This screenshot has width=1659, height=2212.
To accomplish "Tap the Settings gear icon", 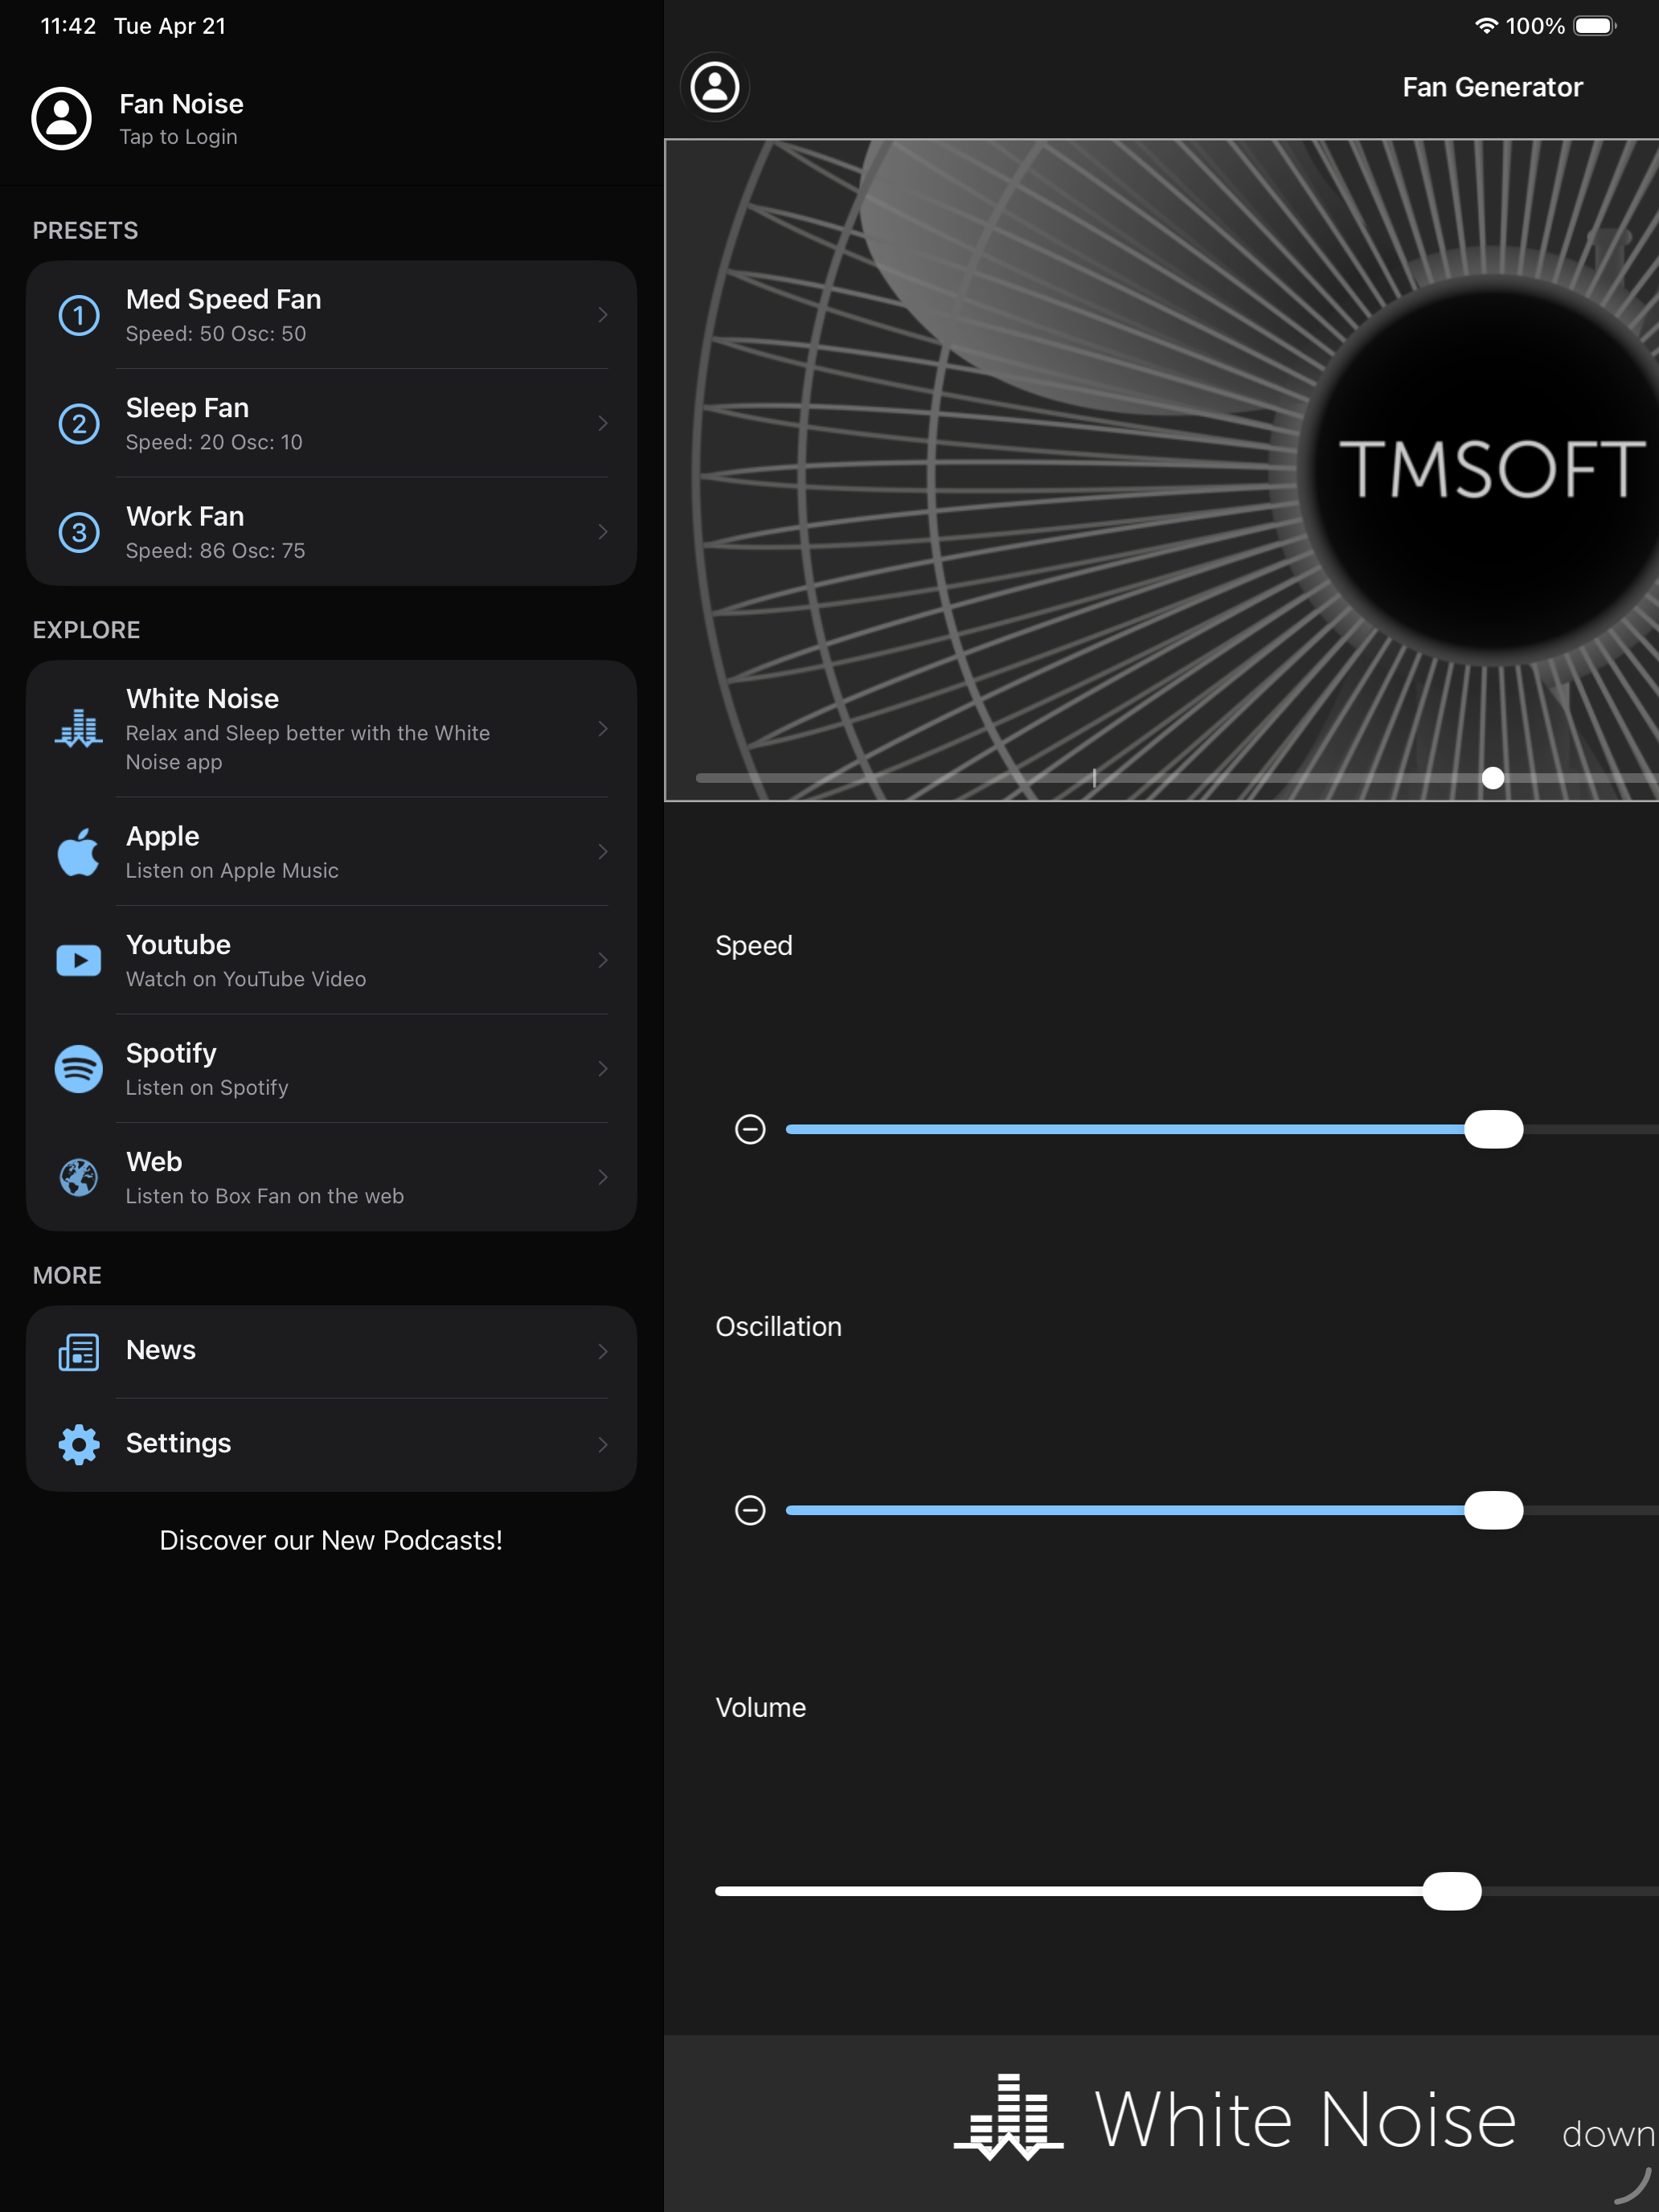I will pyautogui.click(x=79, y=1445).
